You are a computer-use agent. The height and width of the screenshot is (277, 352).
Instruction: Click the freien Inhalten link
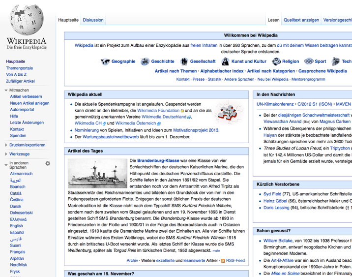[x=204, y=45]
